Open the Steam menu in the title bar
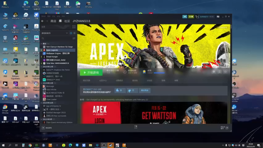Screen dimensions: 263x148 pos(43,16)
